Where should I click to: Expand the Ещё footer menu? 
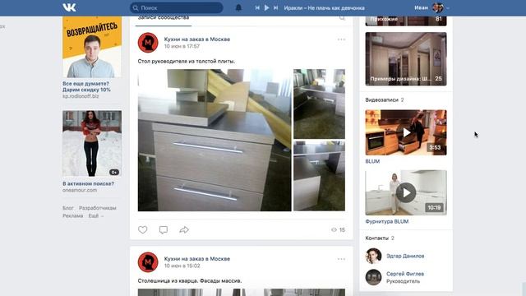96,215
